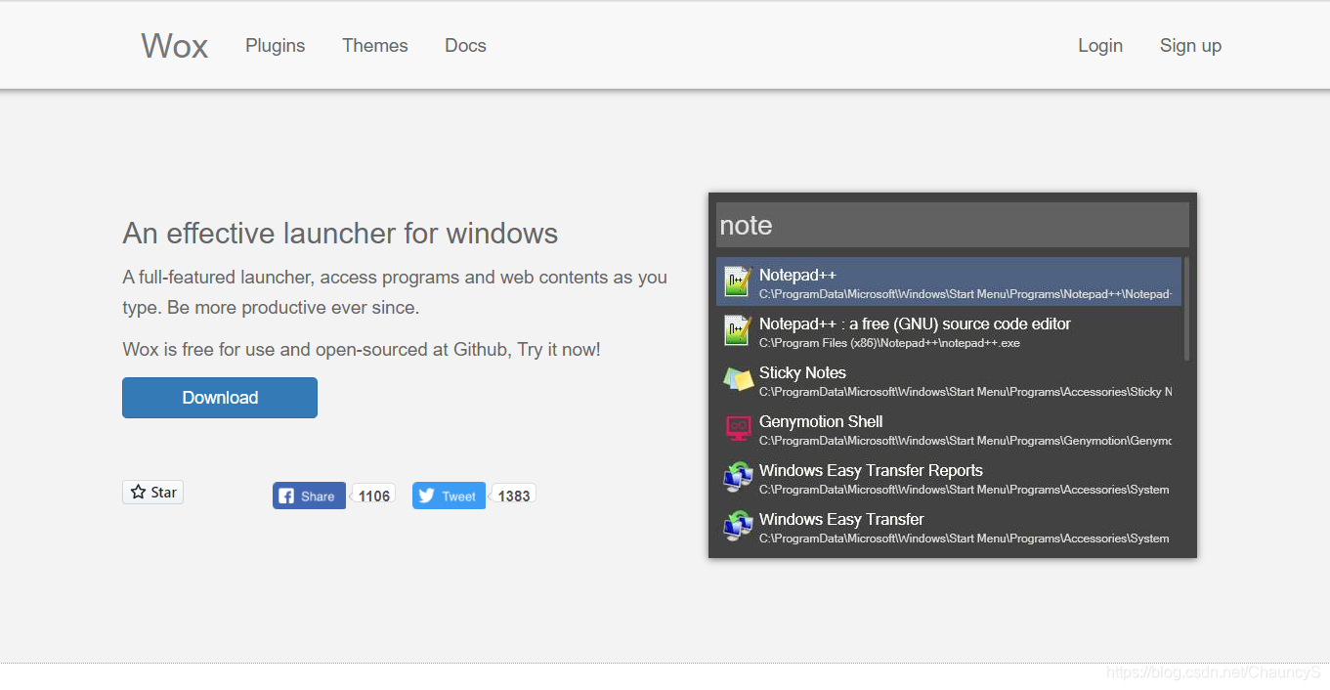
Task: Click the Sticky Notes icon
Action: pos(738,379)
